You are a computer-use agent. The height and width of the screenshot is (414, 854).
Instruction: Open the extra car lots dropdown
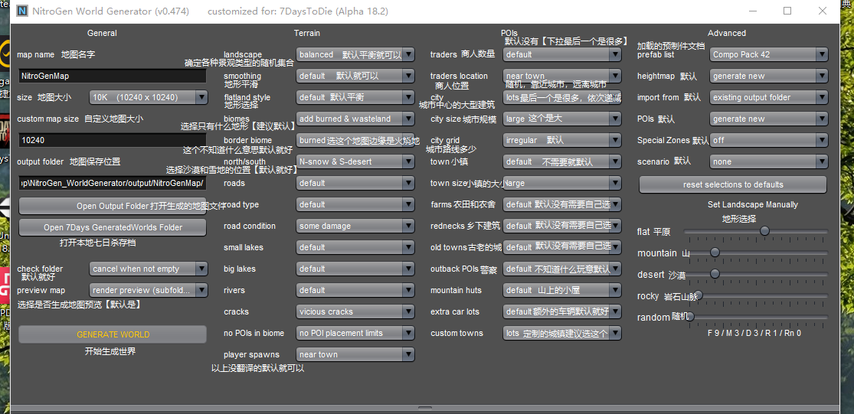pyautogui.click(x=563, y=311)
